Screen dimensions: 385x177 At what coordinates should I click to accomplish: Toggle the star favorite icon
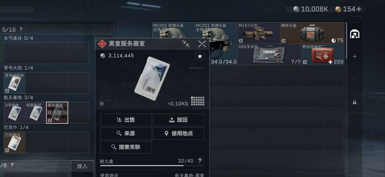click(x=200, y=56)
